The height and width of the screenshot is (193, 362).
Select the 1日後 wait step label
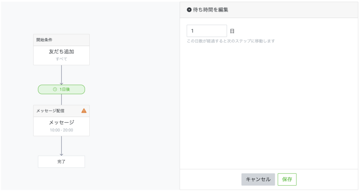[65, 89]
